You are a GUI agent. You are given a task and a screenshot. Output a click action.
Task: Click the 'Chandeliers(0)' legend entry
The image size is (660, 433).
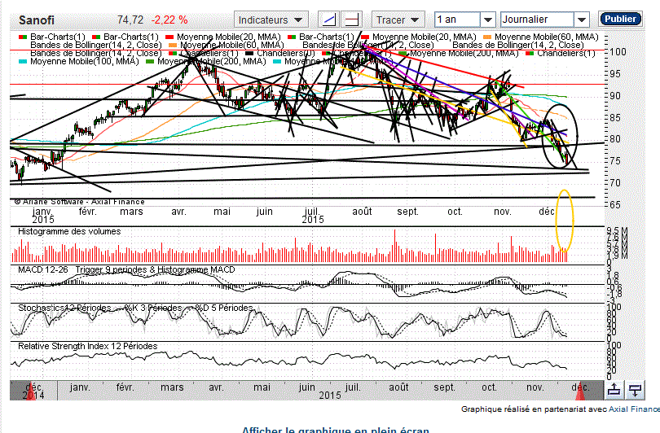coord(281,54)
